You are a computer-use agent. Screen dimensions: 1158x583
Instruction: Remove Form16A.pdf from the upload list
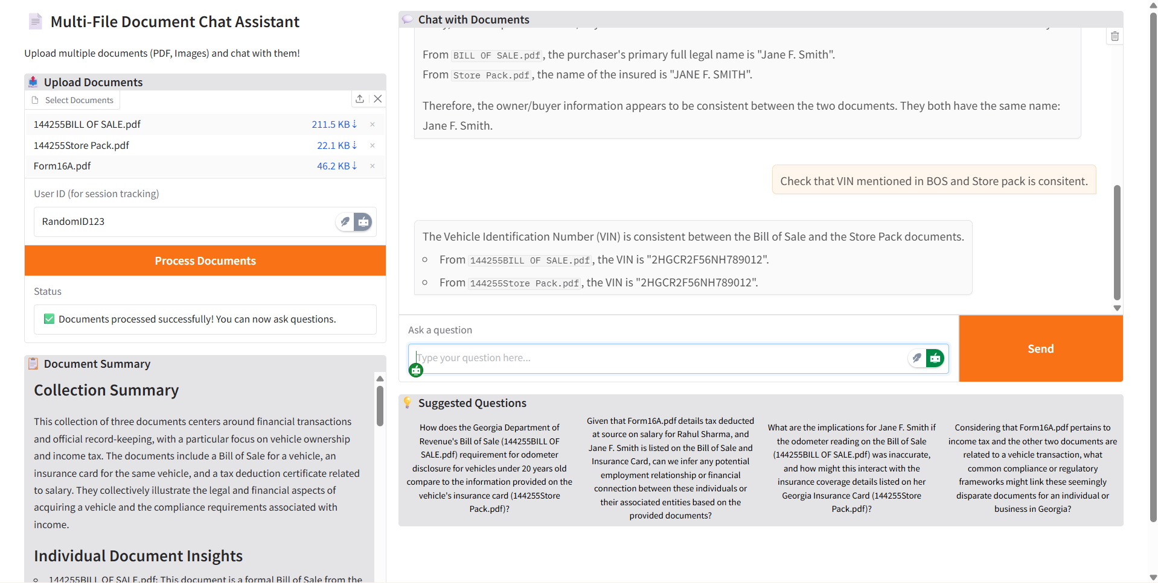click(373, 166)
